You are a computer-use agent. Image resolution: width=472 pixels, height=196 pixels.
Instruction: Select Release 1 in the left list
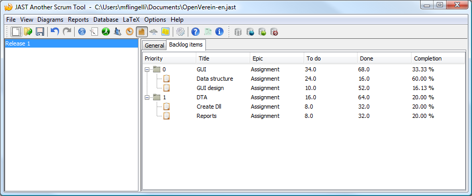point(72,43)
